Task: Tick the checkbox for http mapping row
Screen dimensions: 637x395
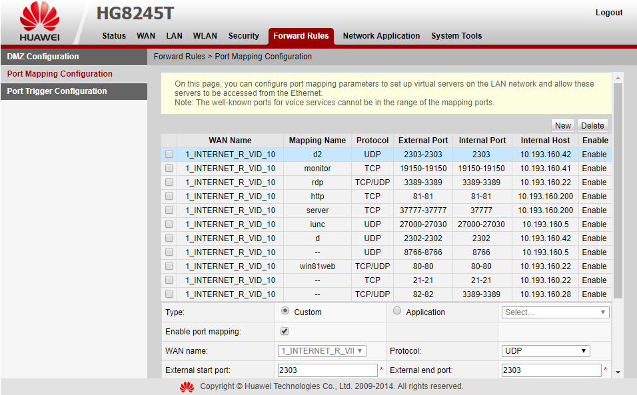Action: click(x=169, y=196)
